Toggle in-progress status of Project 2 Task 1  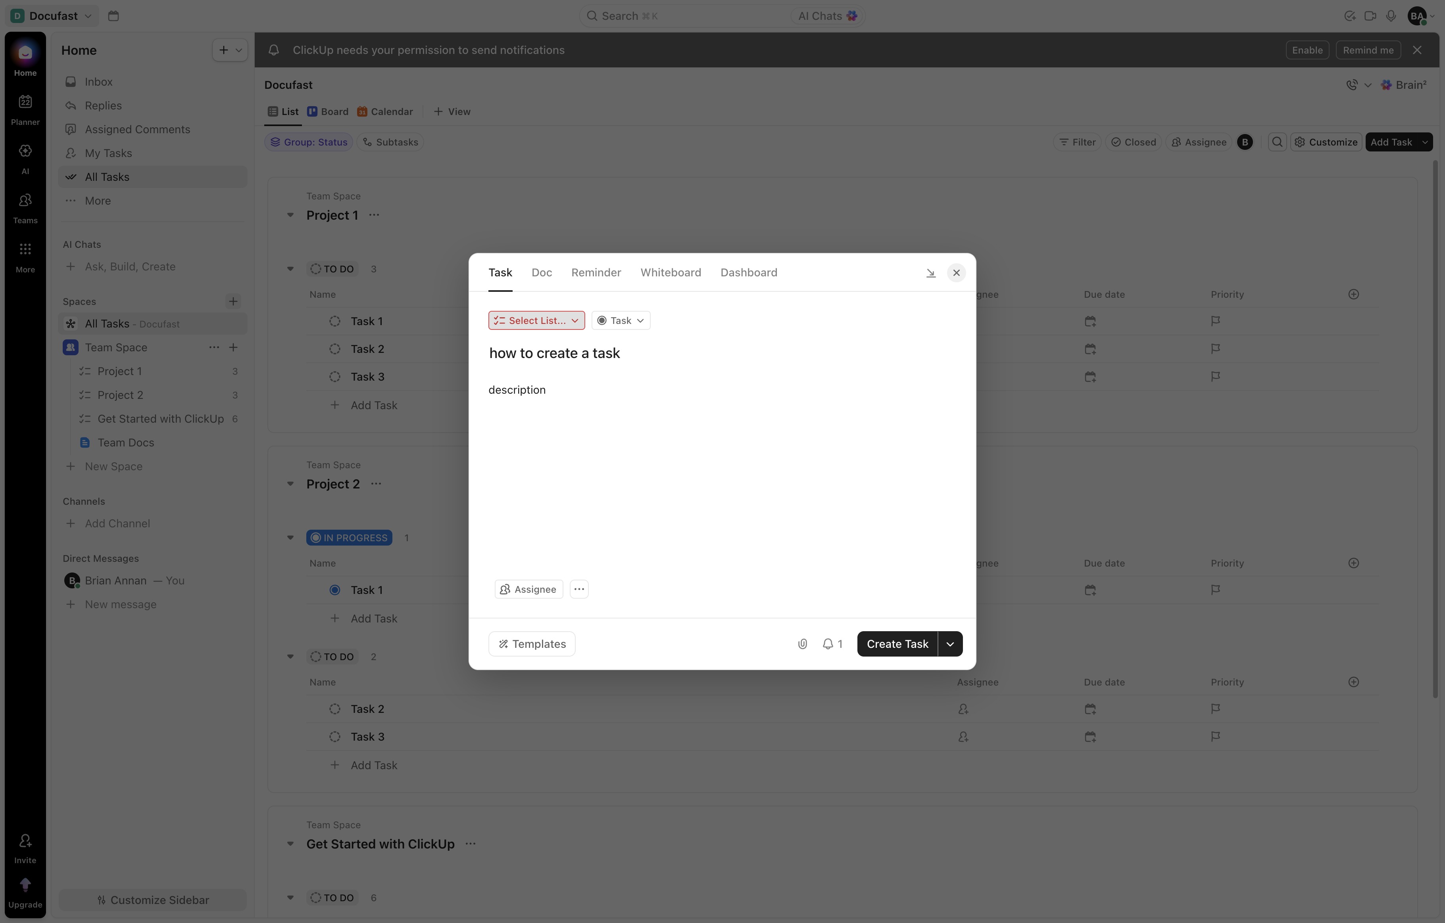[x=335, y=590]
